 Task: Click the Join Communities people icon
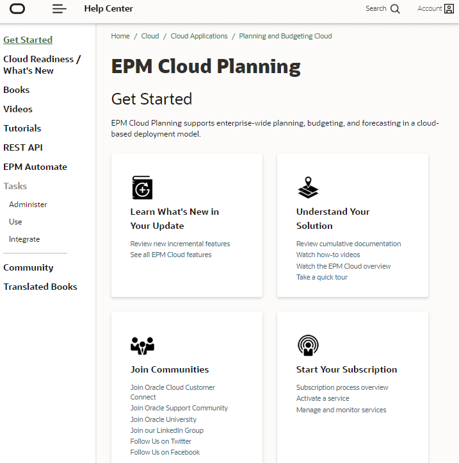coord(142,346)
